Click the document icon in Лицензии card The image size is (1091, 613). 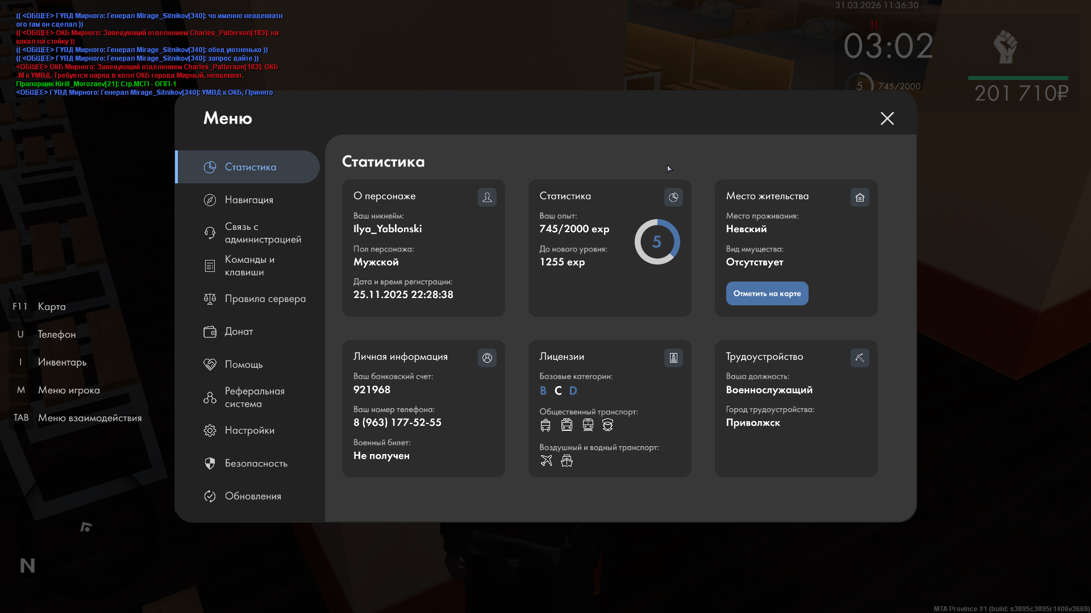673,358
